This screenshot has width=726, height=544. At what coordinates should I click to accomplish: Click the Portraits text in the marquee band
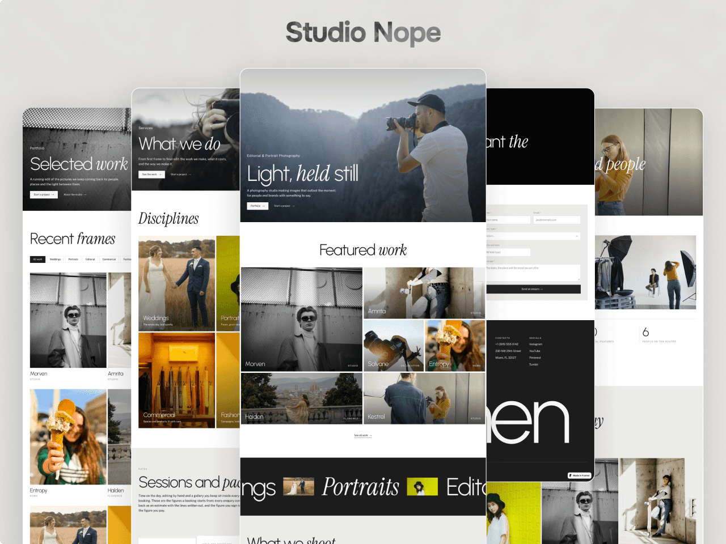point(361,487)
